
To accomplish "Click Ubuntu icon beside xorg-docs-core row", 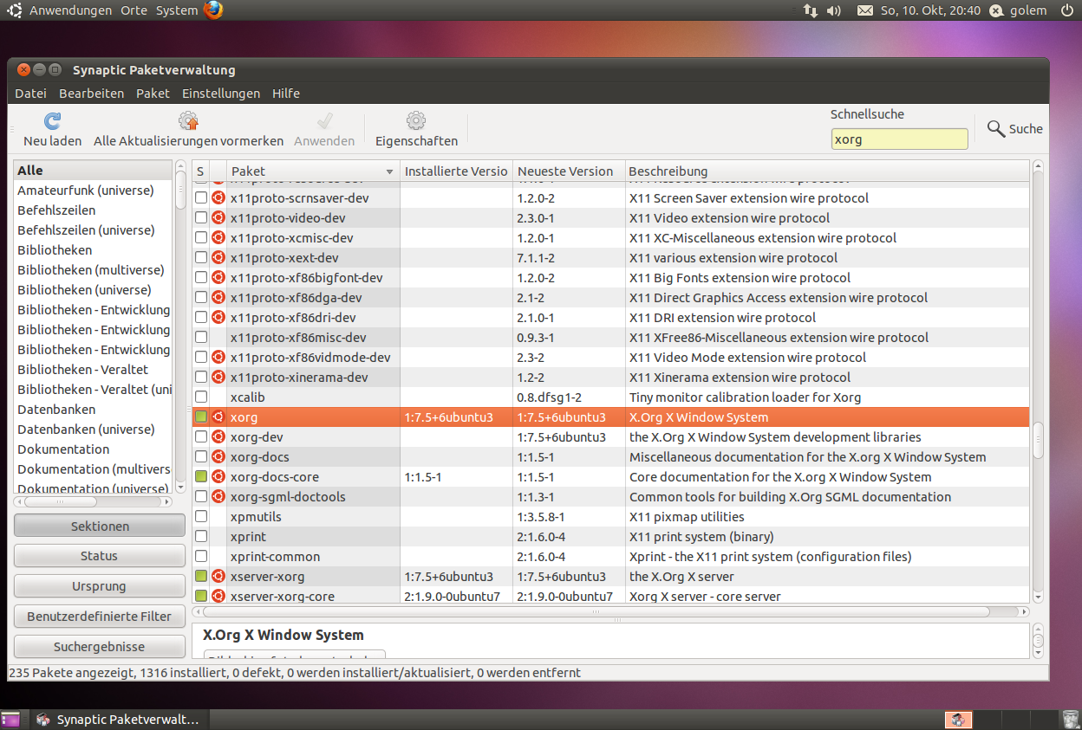I will (x=218, y=477).
